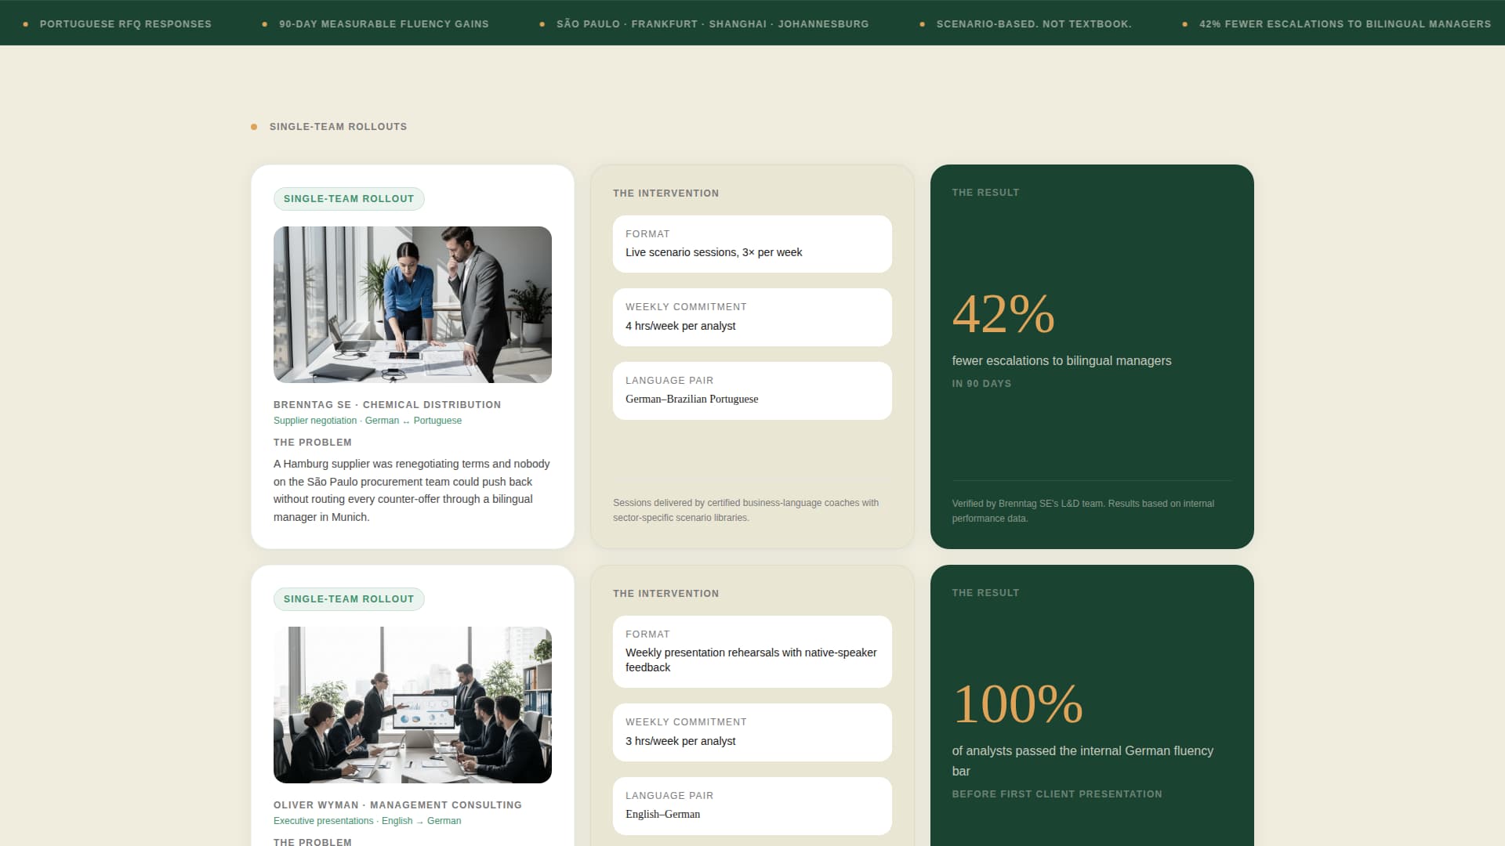
Task: Click the bullet icon before SCENARIO-BASED. NOT TEXTBOOK.
Action: 920,23
